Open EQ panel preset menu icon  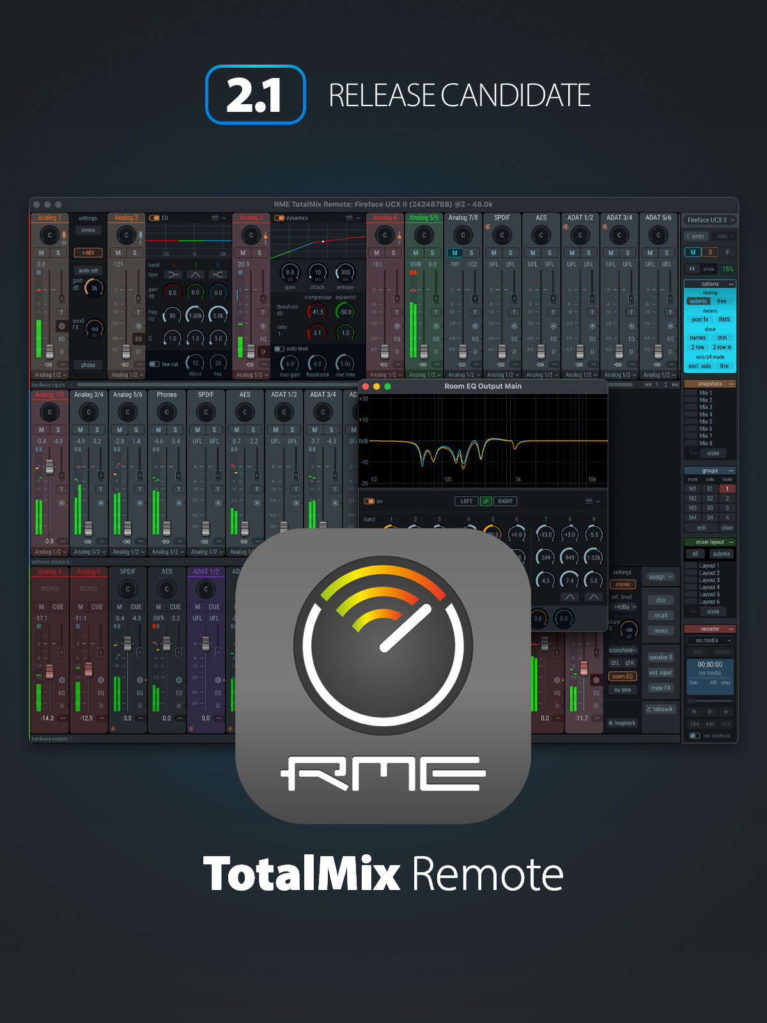215,218
